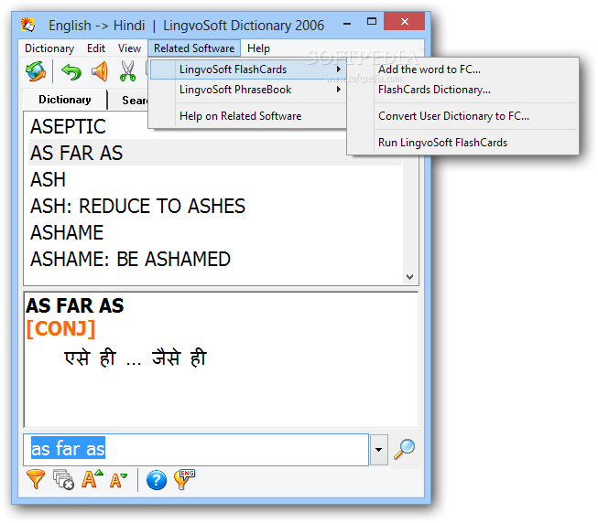This screenshot has width=598, height=523.
Task: Open help with blue question mark icon
Action: (157, 480)
